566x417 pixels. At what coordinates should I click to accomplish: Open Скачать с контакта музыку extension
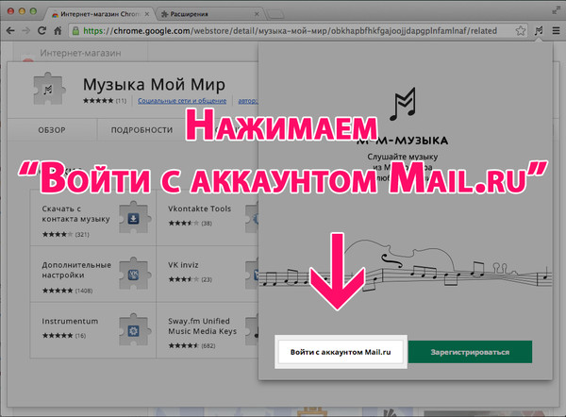75,214
